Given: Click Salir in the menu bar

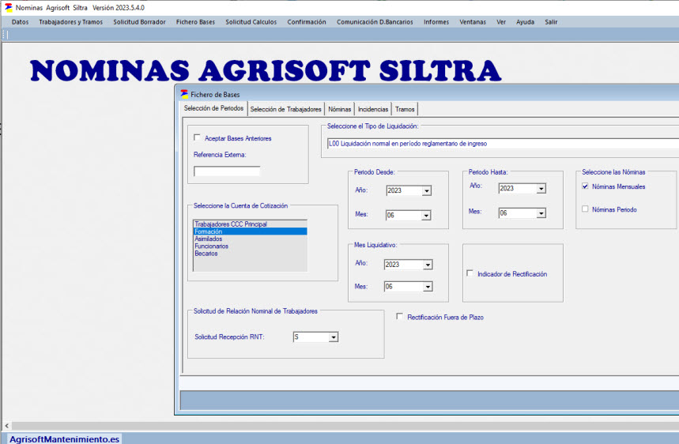Looking at the screenshot, I should (x=551, y=22).
